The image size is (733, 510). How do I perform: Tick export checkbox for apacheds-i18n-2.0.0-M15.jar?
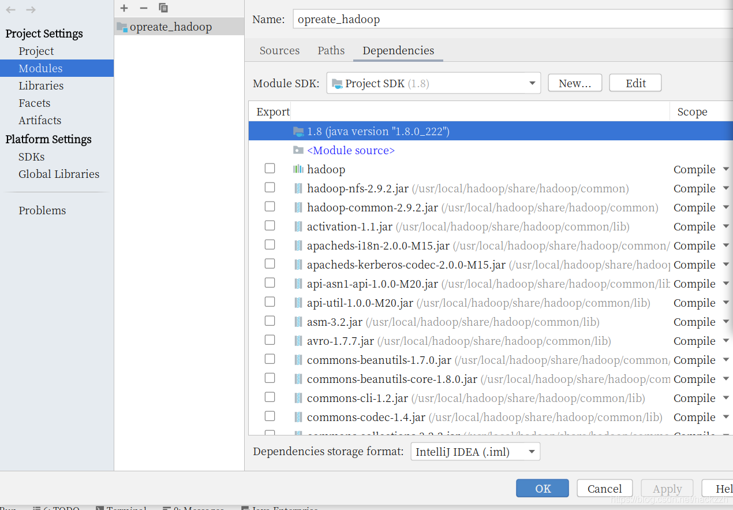270,244
